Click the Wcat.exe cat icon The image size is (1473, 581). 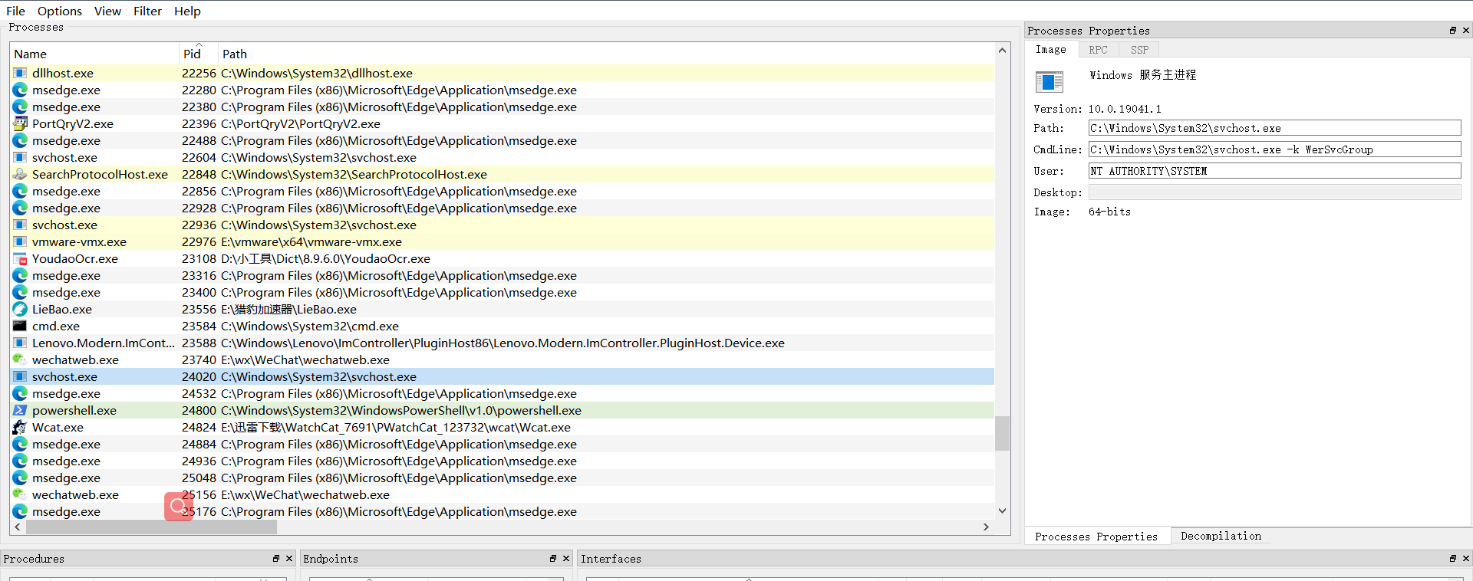20,428
